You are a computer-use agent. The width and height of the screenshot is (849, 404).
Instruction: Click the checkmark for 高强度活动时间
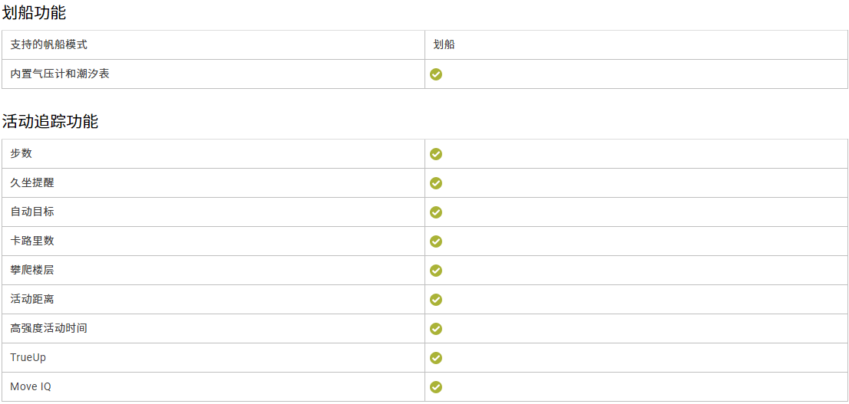[x=436, y=329]
